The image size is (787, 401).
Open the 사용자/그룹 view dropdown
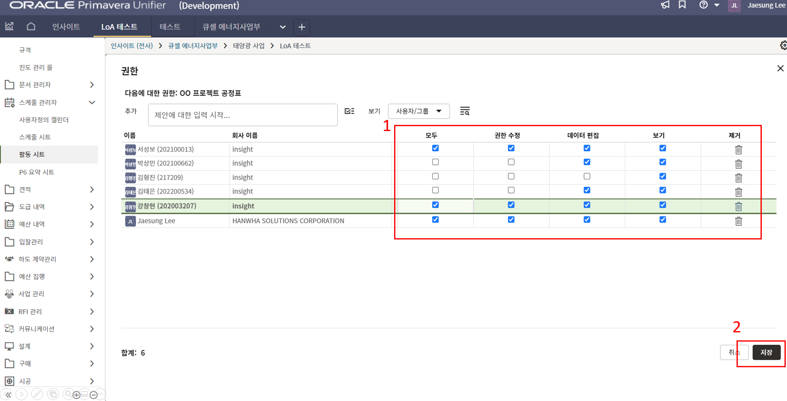(x=419, y=111)
